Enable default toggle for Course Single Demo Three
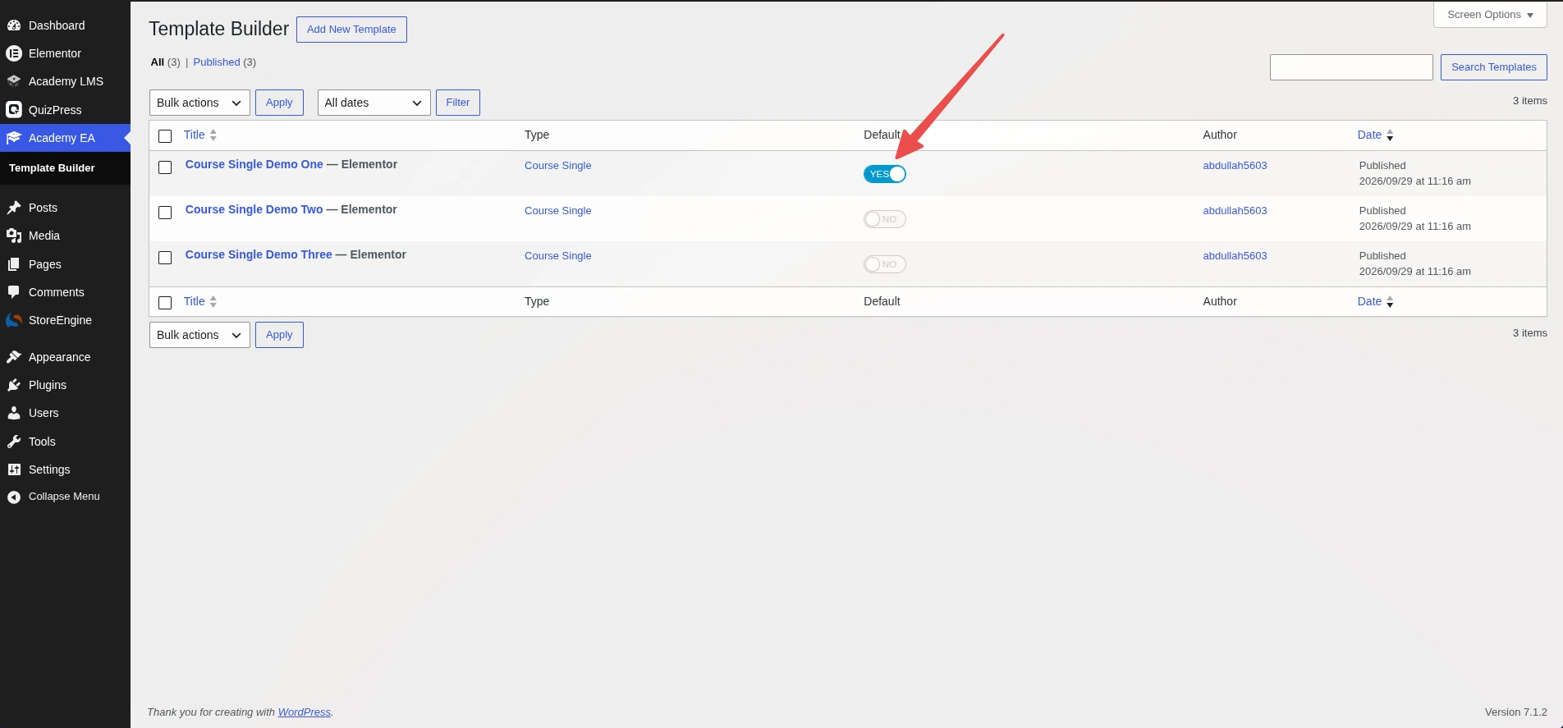 (885, 264)
